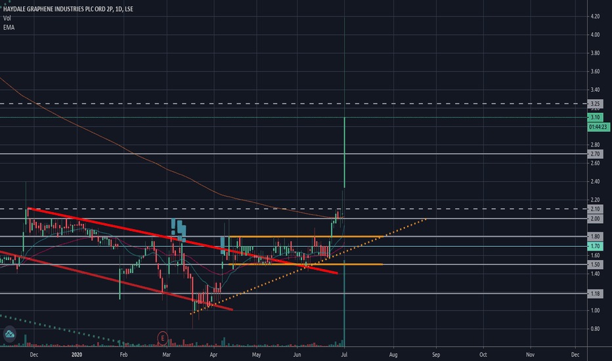
Task: Click the 1.80 horizontal line price label
Action: pos(595,236)
